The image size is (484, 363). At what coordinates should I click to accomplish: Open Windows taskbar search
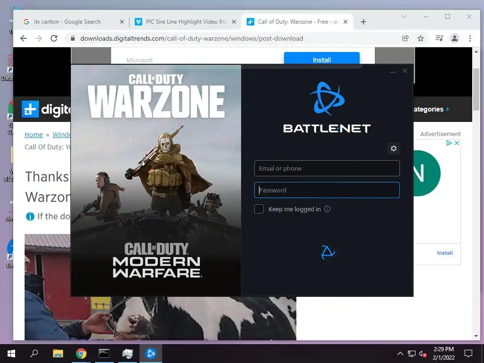click(34, 354)
